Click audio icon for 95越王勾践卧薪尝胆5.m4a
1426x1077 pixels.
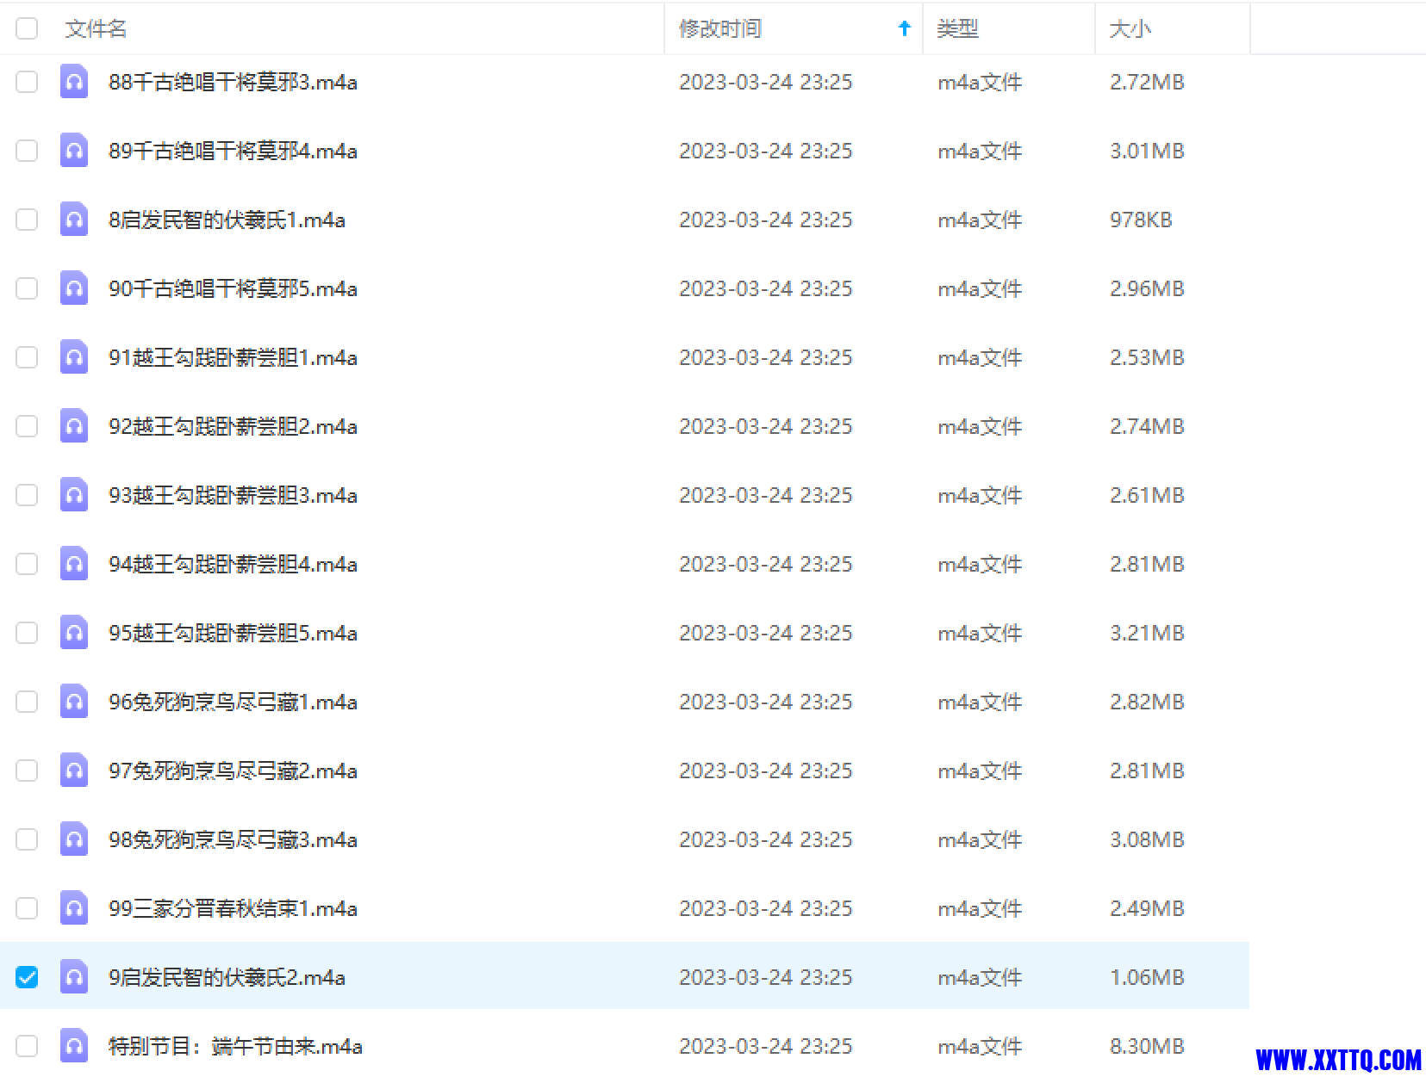click(x=74, y=633)
